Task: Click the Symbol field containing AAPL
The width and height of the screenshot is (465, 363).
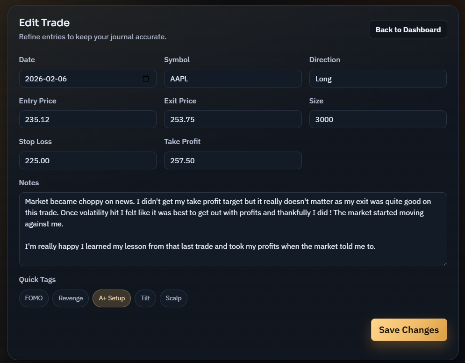Action: click(x=233, y=79)
